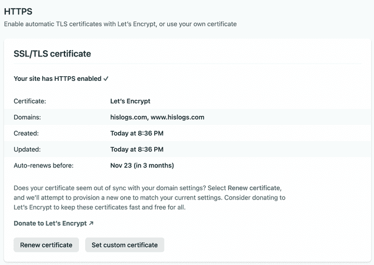Click the HTTPS page heading
Image resolution: width=374 pixels, height=265 pixels.
point(19,11)
